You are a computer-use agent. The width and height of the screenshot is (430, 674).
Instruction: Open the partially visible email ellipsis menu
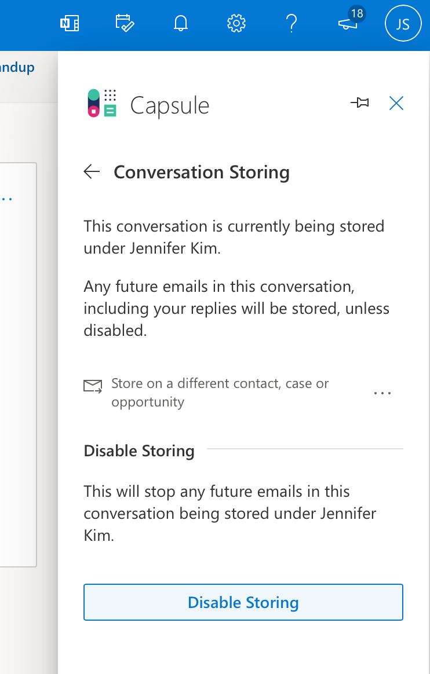(6, 199)
